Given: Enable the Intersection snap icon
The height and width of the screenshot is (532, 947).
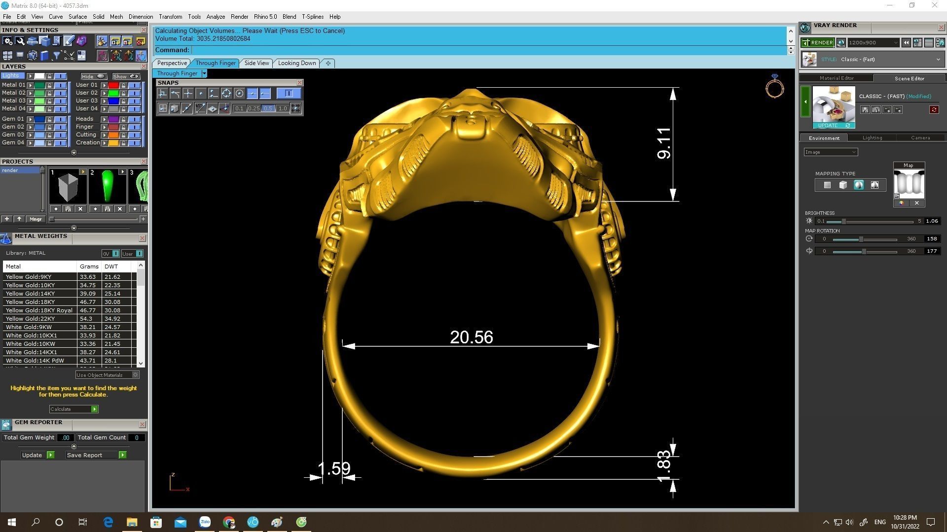Looking at the screenshot, I should point(188,94).
